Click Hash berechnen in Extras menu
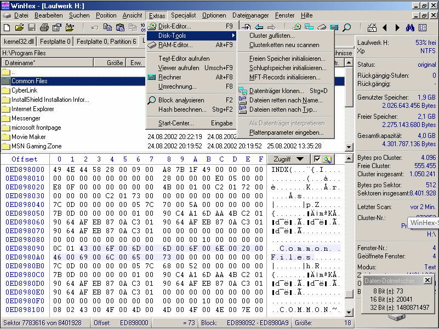The width and height of the screenshot is (439, 329). [x=183, y=109]
